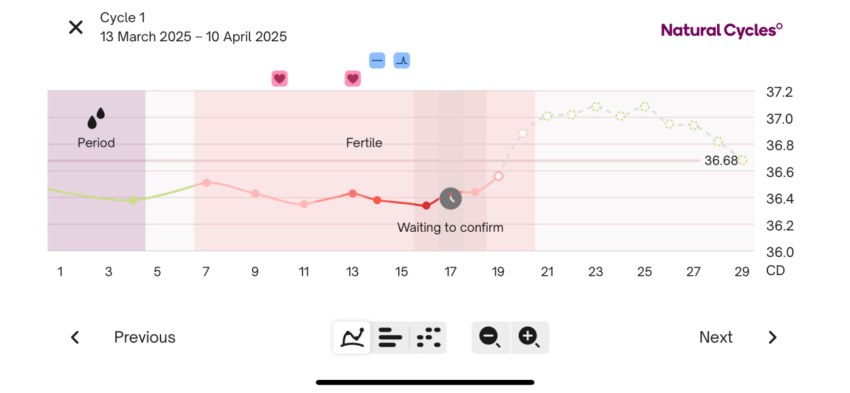The image size is (850, 393).
Task: Switch to the line chart view
Action: [352, 337]
